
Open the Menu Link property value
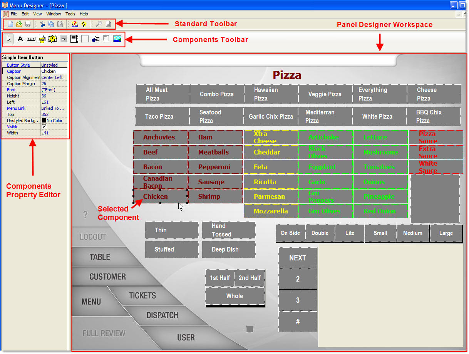click(x=54, y=108)
